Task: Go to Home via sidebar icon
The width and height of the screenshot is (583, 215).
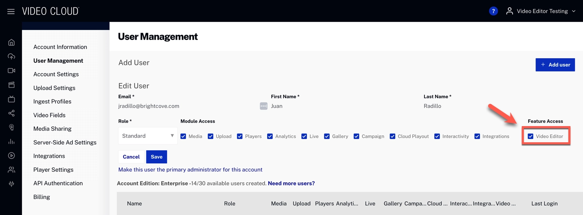Action: tap(11, 42)
